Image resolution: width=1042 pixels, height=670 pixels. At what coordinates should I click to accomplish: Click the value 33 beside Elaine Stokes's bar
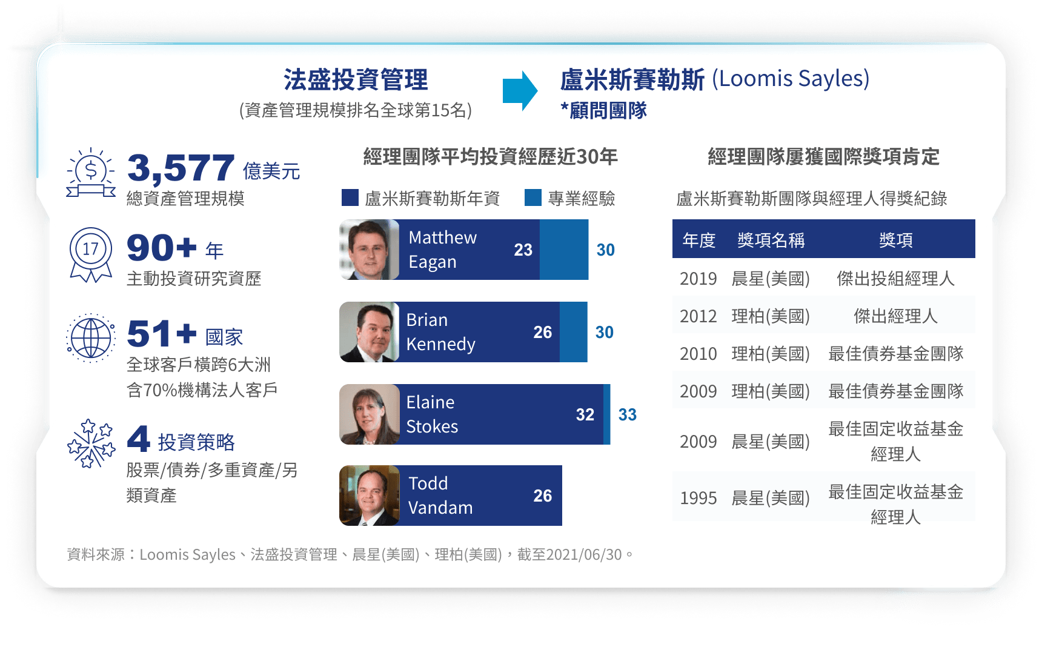(x=628, y=414)
